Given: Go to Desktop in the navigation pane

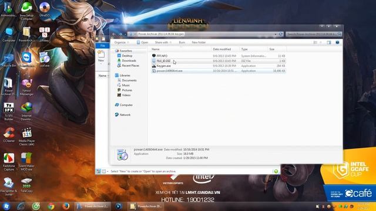Looking at the screenshot, I should 125,56.
